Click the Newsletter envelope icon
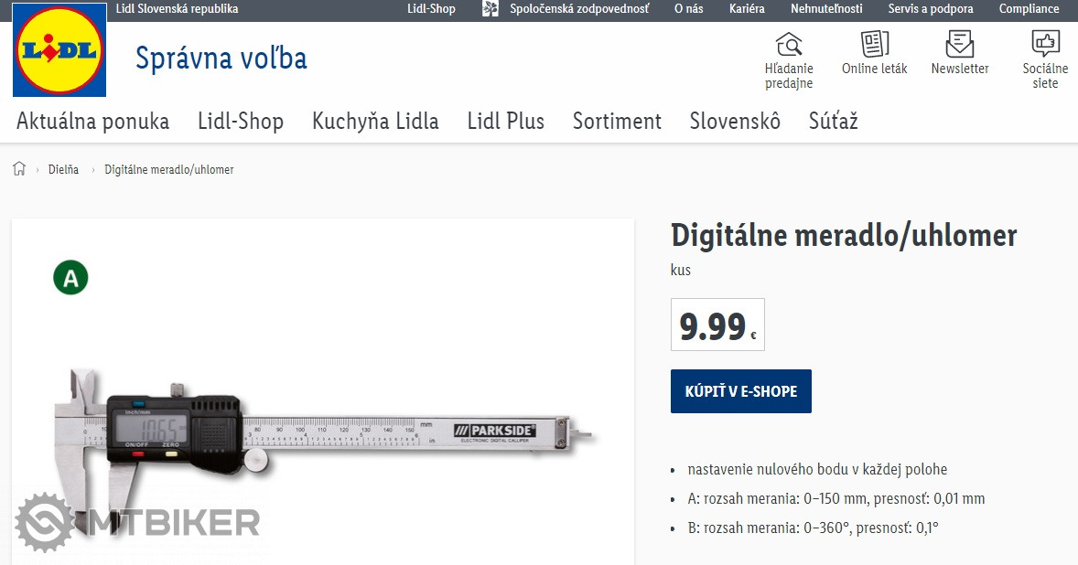The width and height of the screenshot is (1078, 565). (x=959, y=44)
